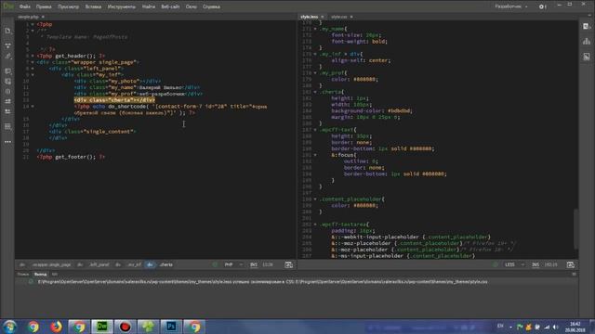Image resolution: width=595 pixels, height=334 pixels.
Task: Open the bar-chart panel icon on right sidebar
Action: pyautogui.click(x=587, y=41)
